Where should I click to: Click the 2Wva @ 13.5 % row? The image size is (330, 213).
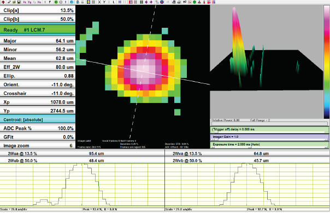pos(247,154)
